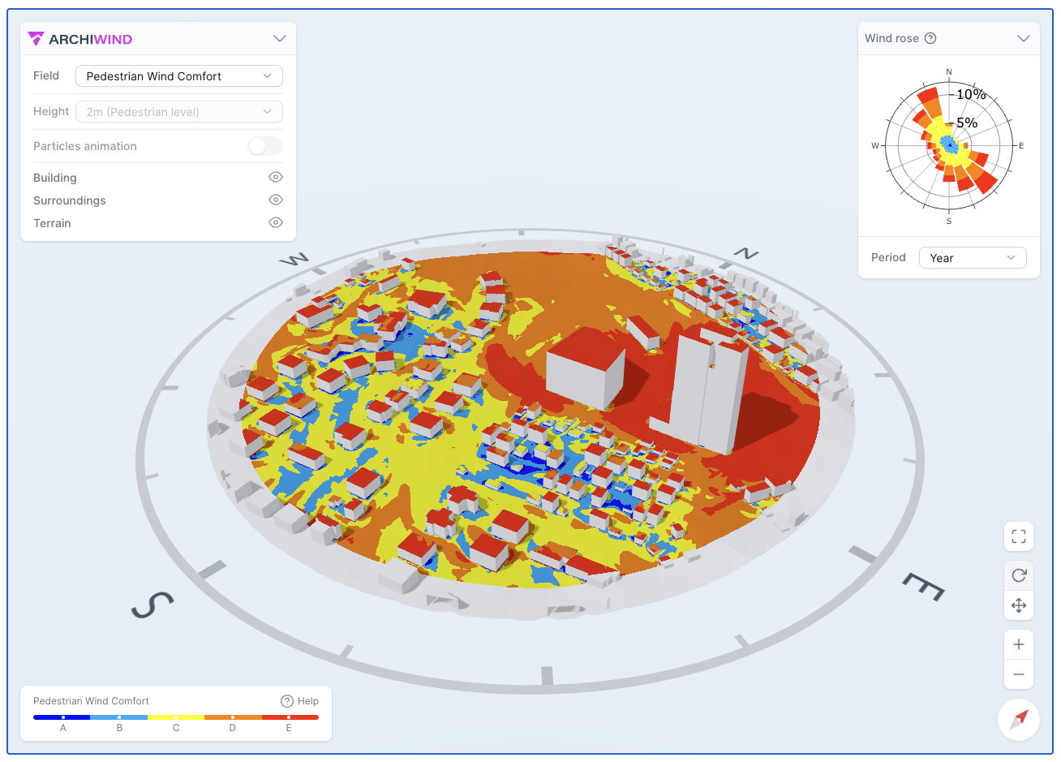Image resolution: width=1061 pixels, height=762 pixels.
Task: Toggle Surroundings visibility
Action: [x=275, y=199]
